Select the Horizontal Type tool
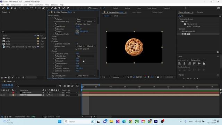Image resolution: width=222 pixels, height=125 pixels. coord(47,8)
